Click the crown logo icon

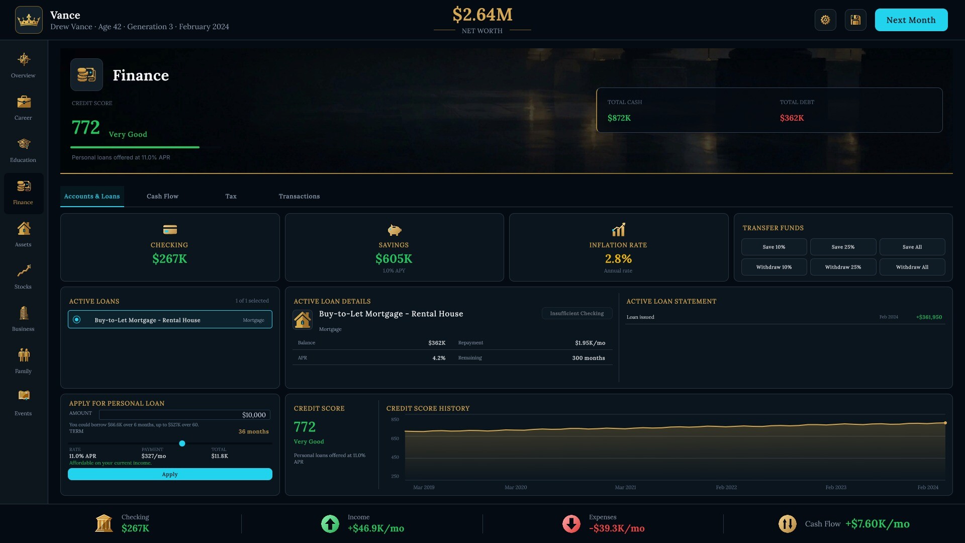[29, 20]
